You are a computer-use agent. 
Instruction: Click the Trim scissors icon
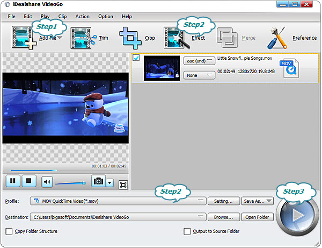point(84,38)
